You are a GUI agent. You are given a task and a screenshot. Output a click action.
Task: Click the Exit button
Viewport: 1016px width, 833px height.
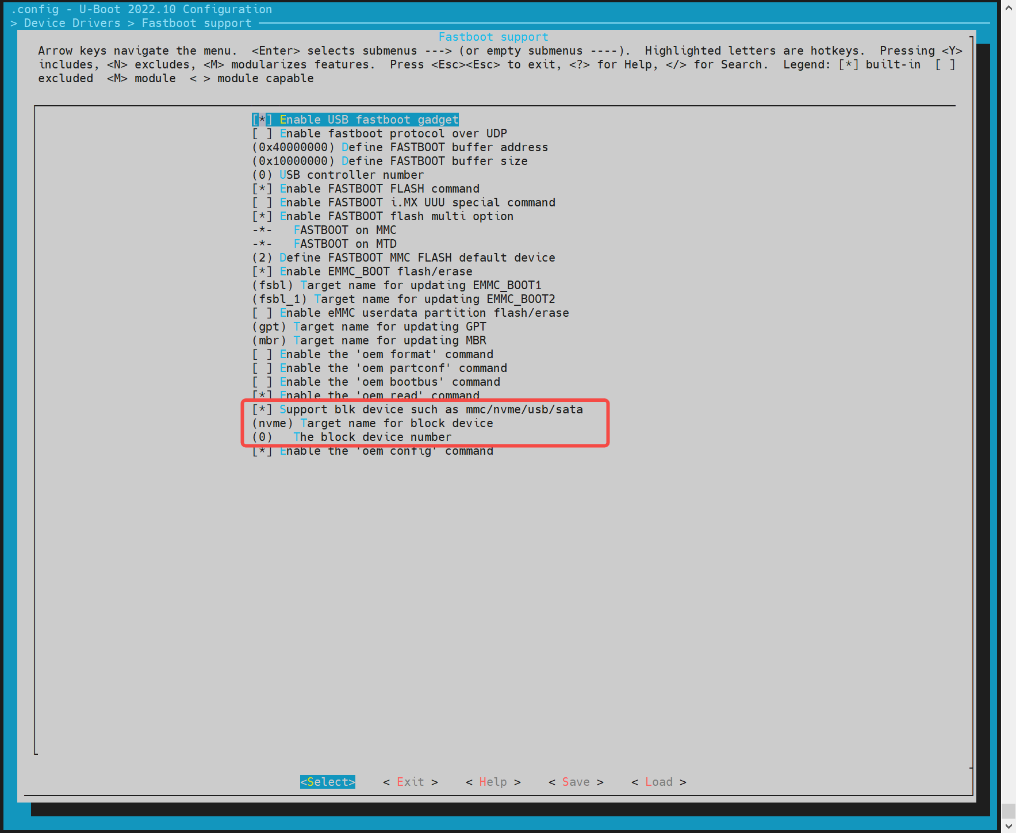pyautogui.click(x=410, y=782)
